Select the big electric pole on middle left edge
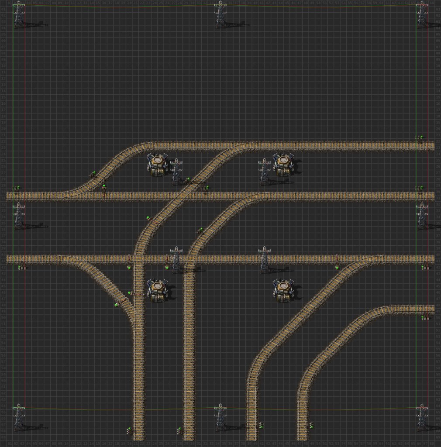Screen dimensions: 441x447 [x=19, y=216]
